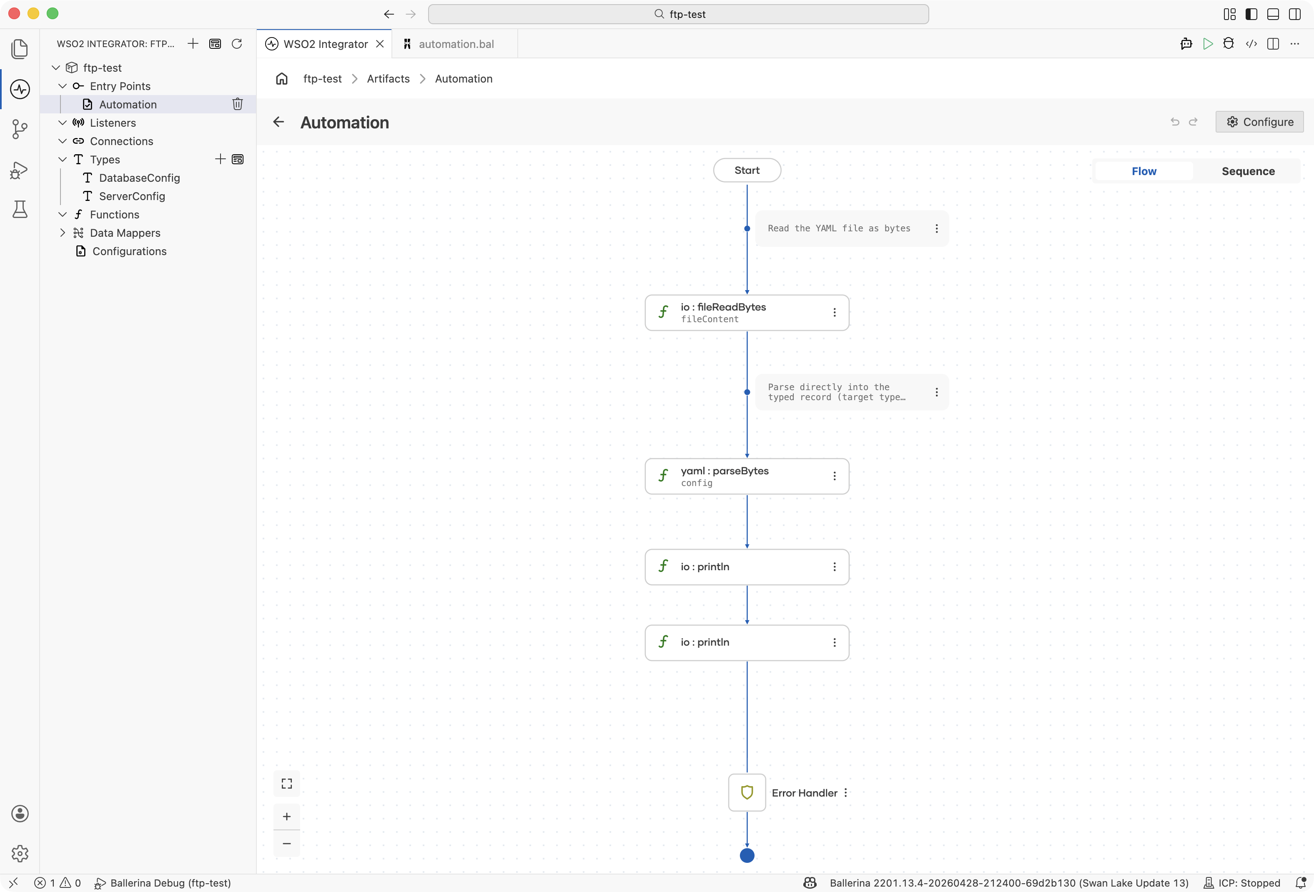This screenshot has height=892, width=1314.
Task: Show source code with the angle brackets icon
Action: tap(1251, 43)
